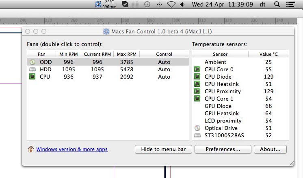Select the GPU Diode sensor row
The width and height of the screenshot is (303, 178).
point(240,106)
